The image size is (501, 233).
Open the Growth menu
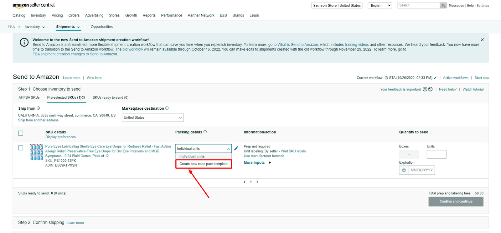click(131, 15)
